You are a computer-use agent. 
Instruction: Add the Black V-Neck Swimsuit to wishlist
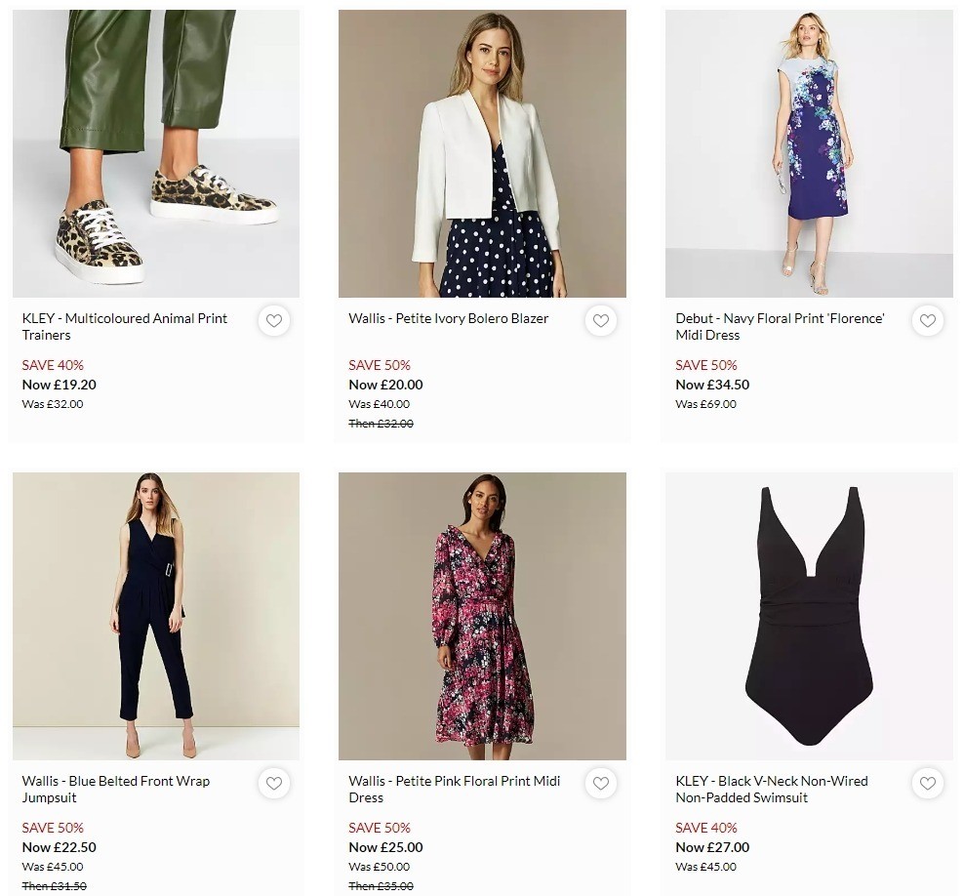pyautogui.click(x=927, y=783)
